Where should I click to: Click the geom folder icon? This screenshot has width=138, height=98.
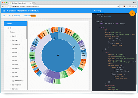coord(13,77)
